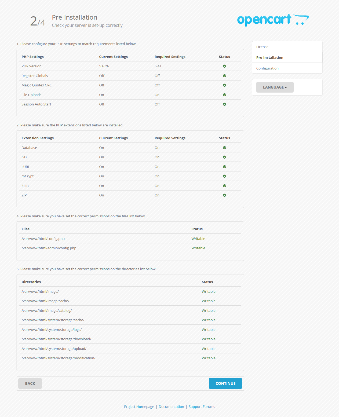The width and height of the screenshot is (339, 417).
Task: Click Magic Quotes GPC status check icon
Action: pyautogui.click(x=224, y=85)
